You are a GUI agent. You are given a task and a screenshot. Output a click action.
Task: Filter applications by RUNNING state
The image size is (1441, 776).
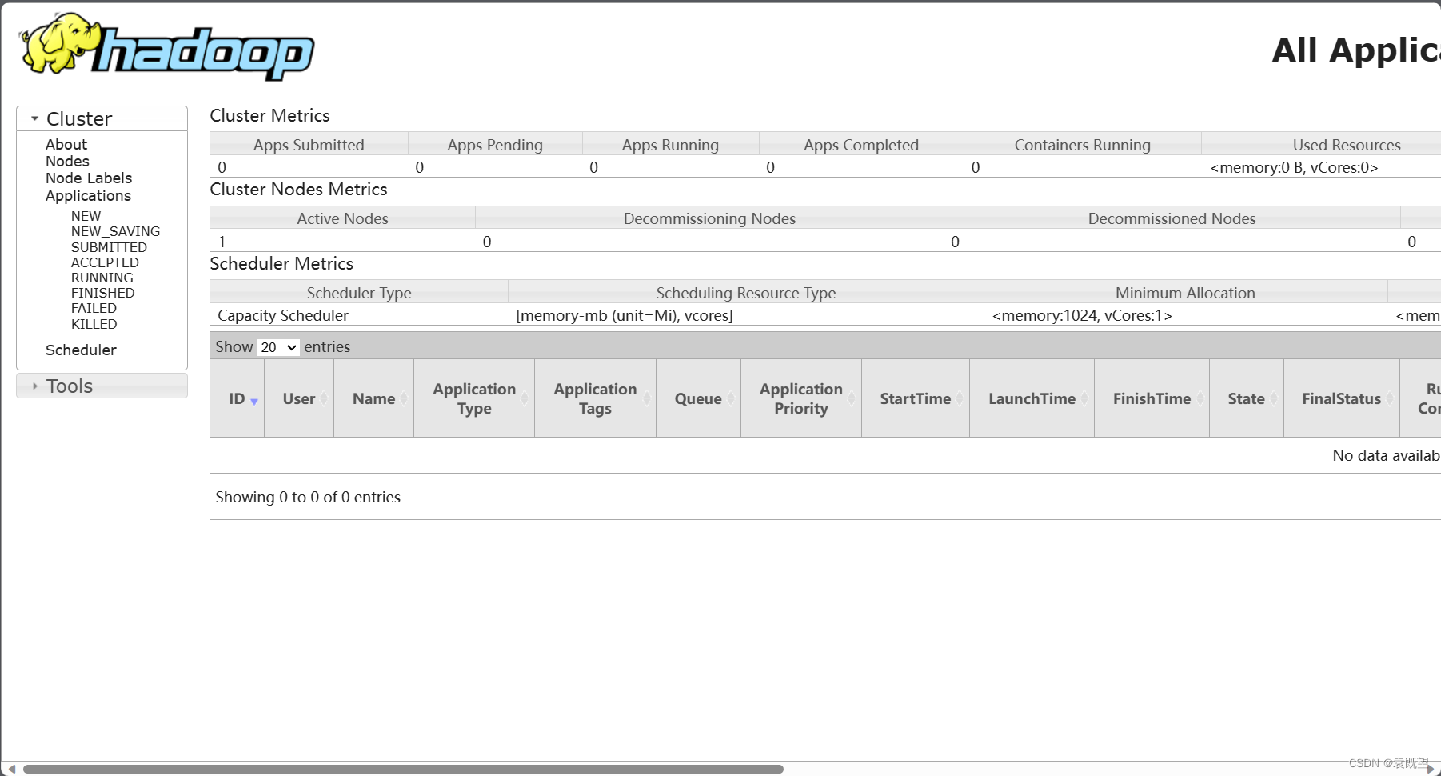102,278
